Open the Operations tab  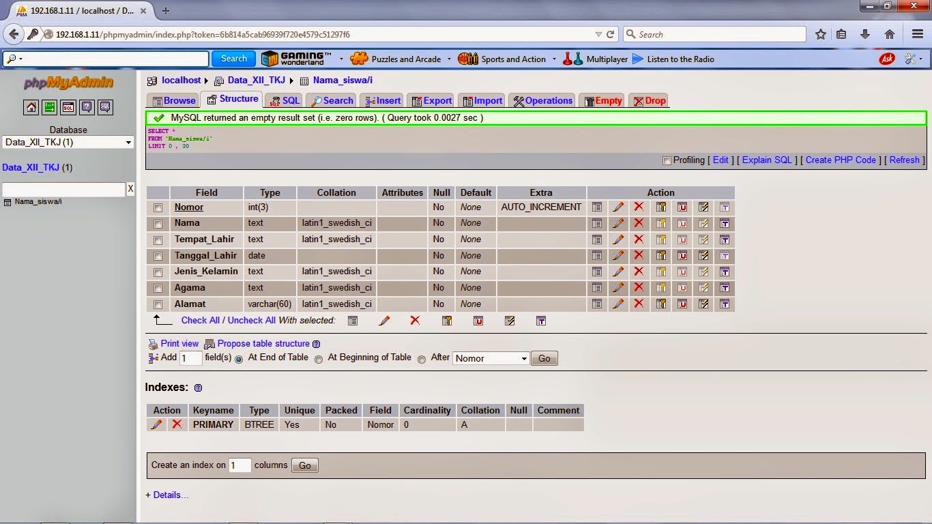click(x=542, y=100)
